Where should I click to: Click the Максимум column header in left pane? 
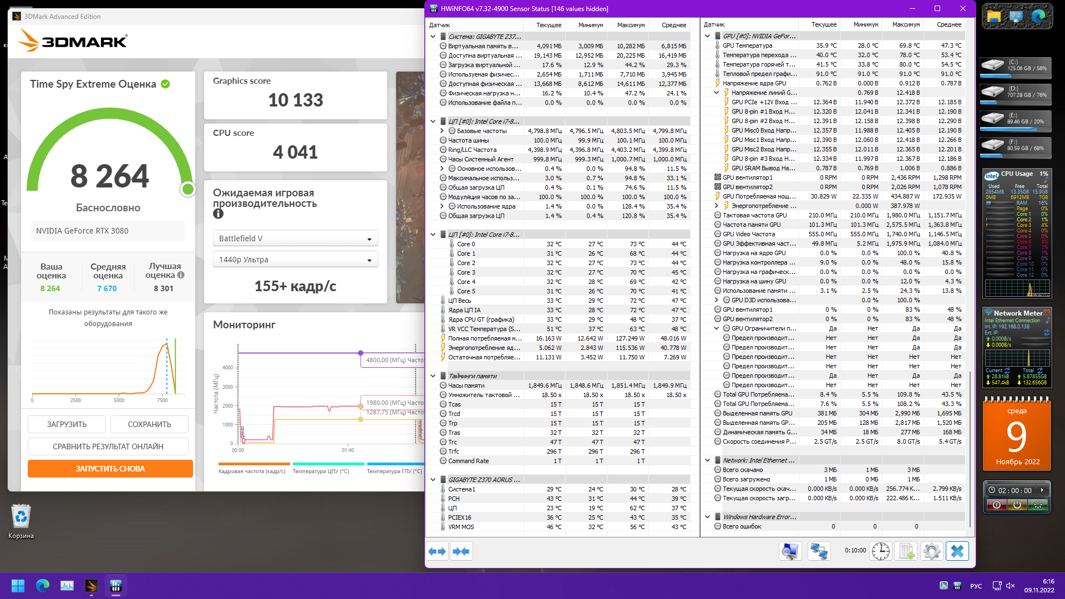631,25
